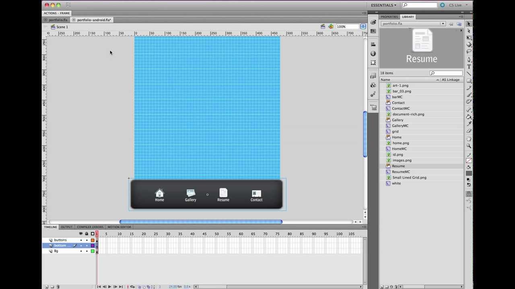
Task: Select the Pencil tool
Action: point(469,88)
